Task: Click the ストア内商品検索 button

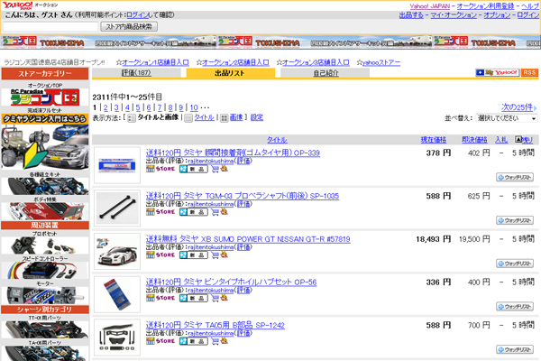Action: point(129,26)
